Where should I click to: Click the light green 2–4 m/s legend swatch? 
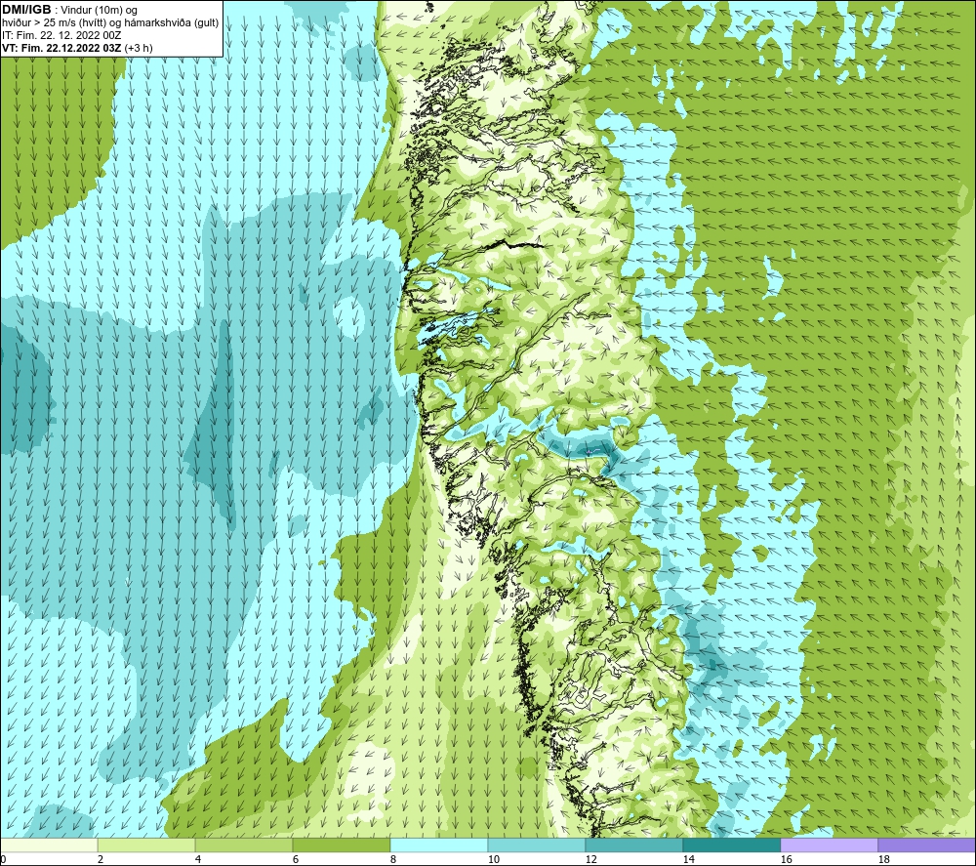click(146, 845)
